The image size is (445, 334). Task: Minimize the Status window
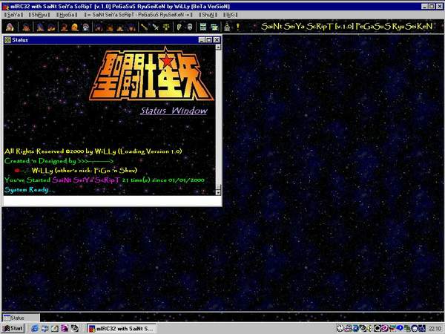coord(202,40)
